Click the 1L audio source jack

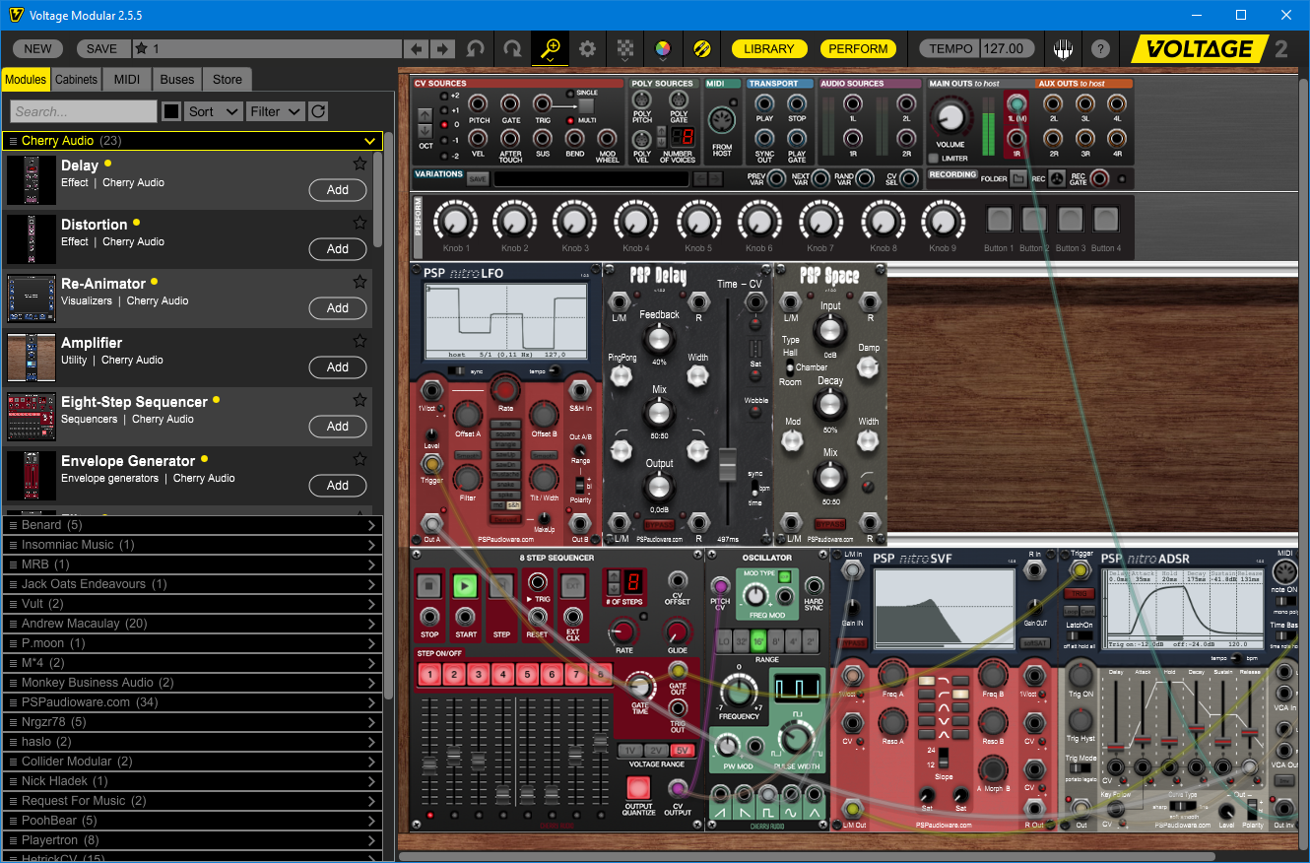tap(853, 103)
